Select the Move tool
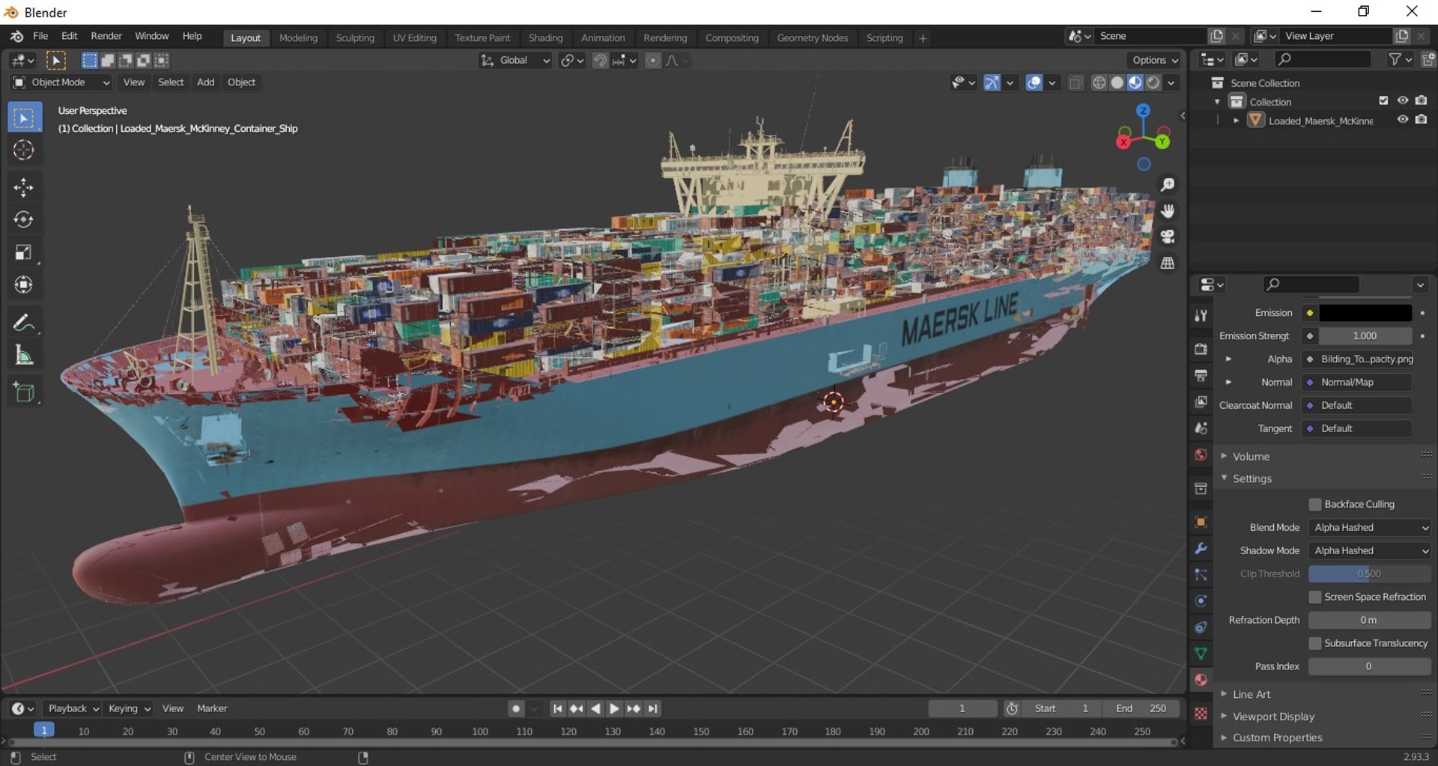 (24, 187)
